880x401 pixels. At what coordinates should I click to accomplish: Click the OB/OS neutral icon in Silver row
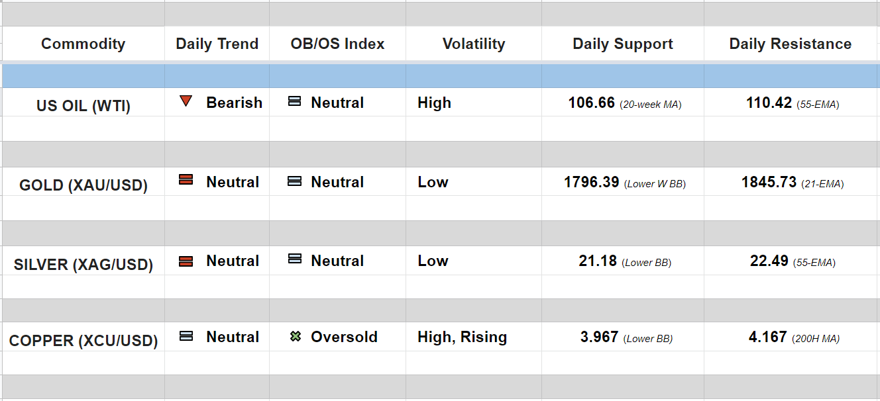(x=295, y=259)
